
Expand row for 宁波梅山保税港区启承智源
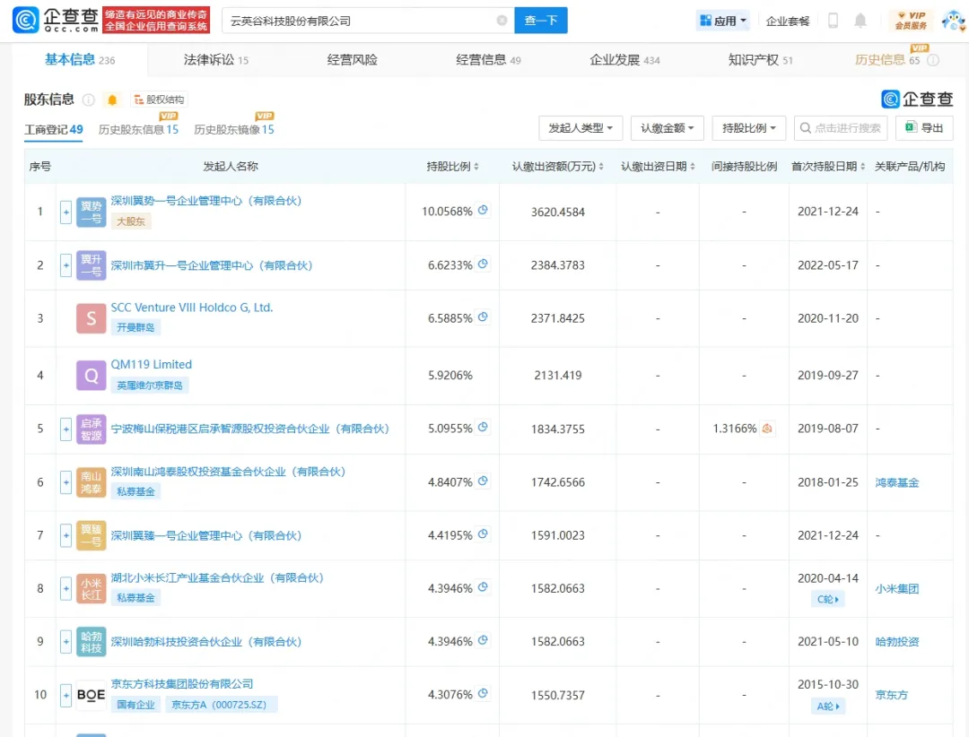65,429
